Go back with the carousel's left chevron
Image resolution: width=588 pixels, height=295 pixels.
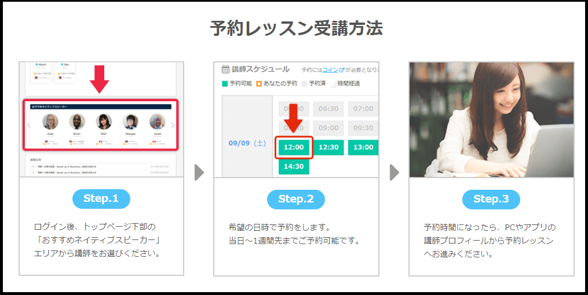click(x=29, y=126)
